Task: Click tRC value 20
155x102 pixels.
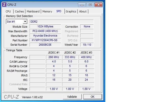Action: click(x=70, y=80)
